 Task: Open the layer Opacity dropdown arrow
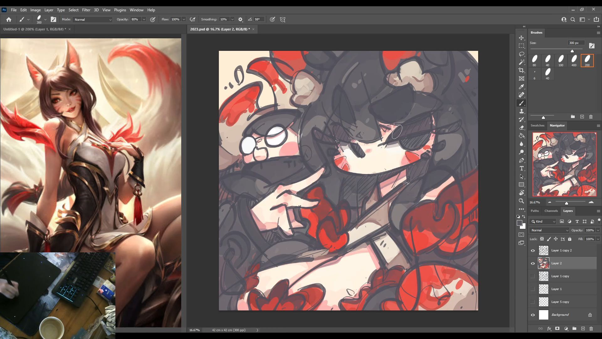pyautogui.click(x=598, y=230)
